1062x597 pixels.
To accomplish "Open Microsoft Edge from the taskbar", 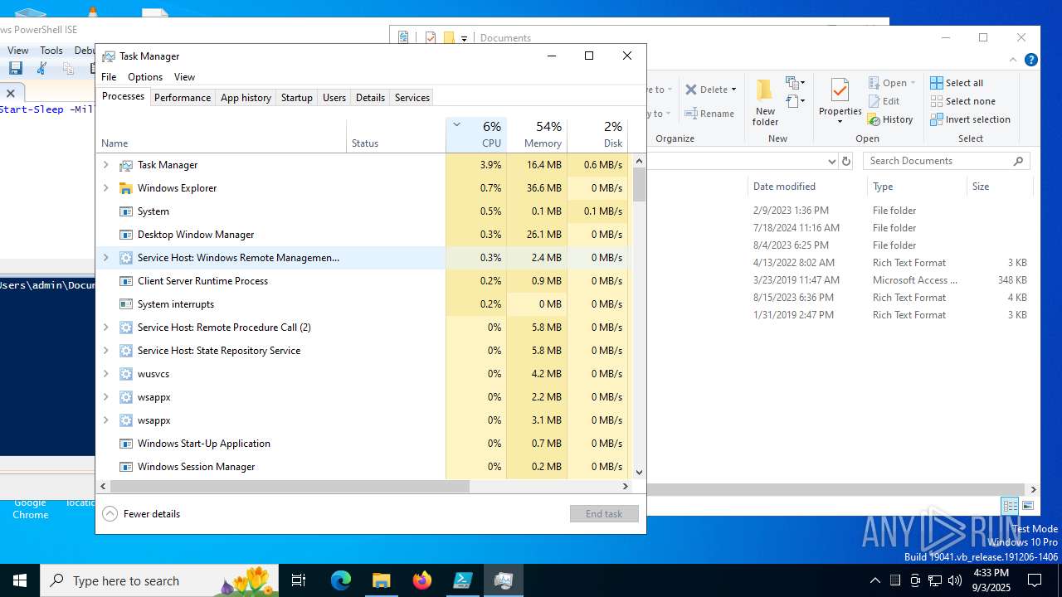I will [341, 580].
